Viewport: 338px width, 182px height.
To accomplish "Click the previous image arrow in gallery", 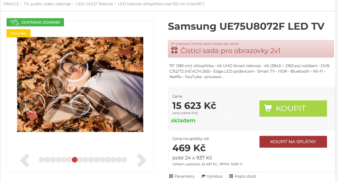I will pyautogui.click(x=25, y=160).
